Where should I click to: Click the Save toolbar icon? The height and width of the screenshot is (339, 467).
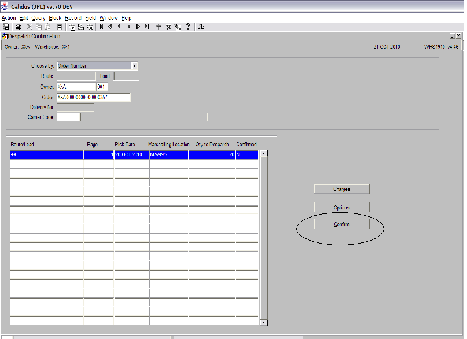[x=6, y=27]
